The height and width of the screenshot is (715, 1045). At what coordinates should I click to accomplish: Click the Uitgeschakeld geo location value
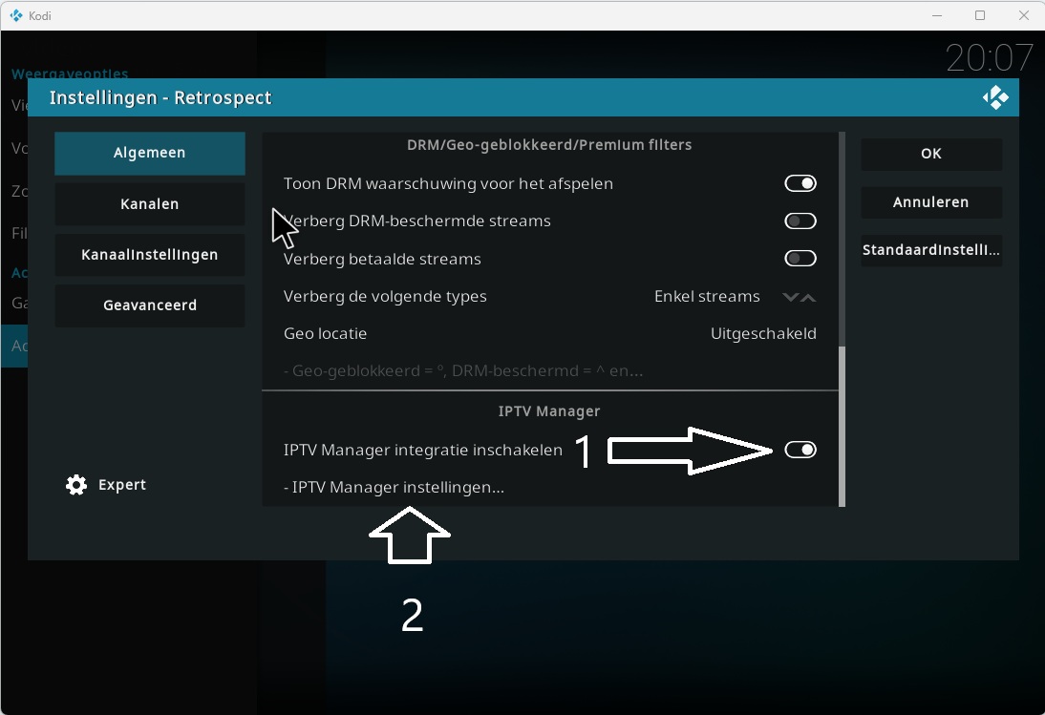[x=763, y=333]
